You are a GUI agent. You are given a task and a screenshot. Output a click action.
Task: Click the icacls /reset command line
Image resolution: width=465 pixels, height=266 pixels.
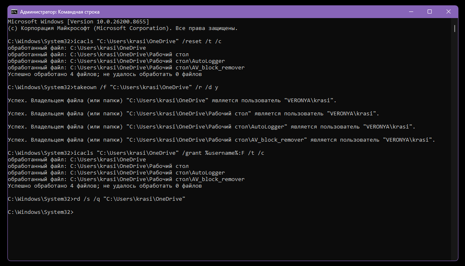(114, 41)
